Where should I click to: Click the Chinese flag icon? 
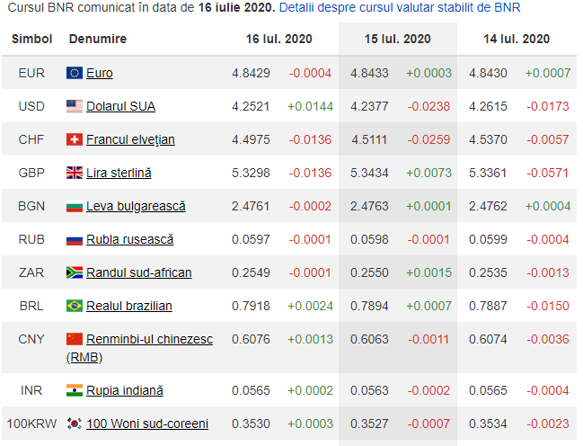[x=75, y=339]
